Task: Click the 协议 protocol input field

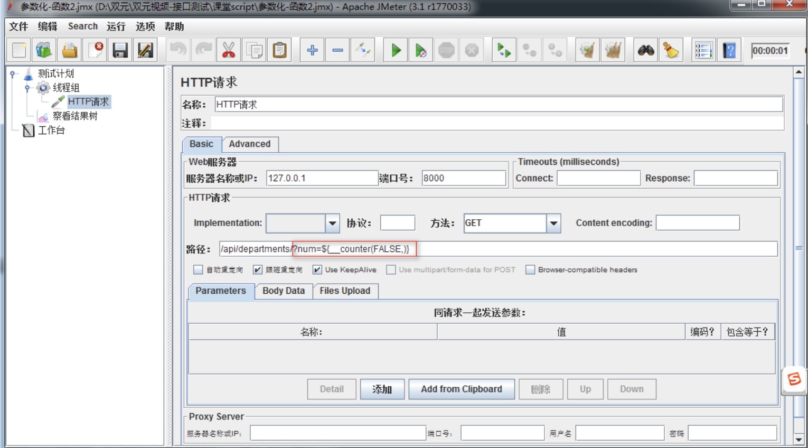Action: tap(398, 223)
